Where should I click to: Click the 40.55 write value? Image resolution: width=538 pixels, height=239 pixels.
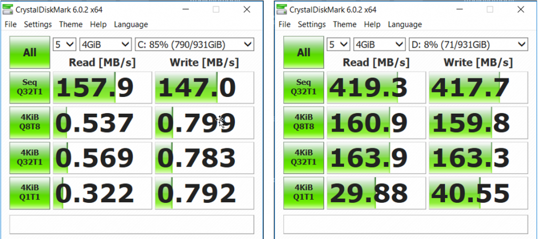(x=478, y=193)
